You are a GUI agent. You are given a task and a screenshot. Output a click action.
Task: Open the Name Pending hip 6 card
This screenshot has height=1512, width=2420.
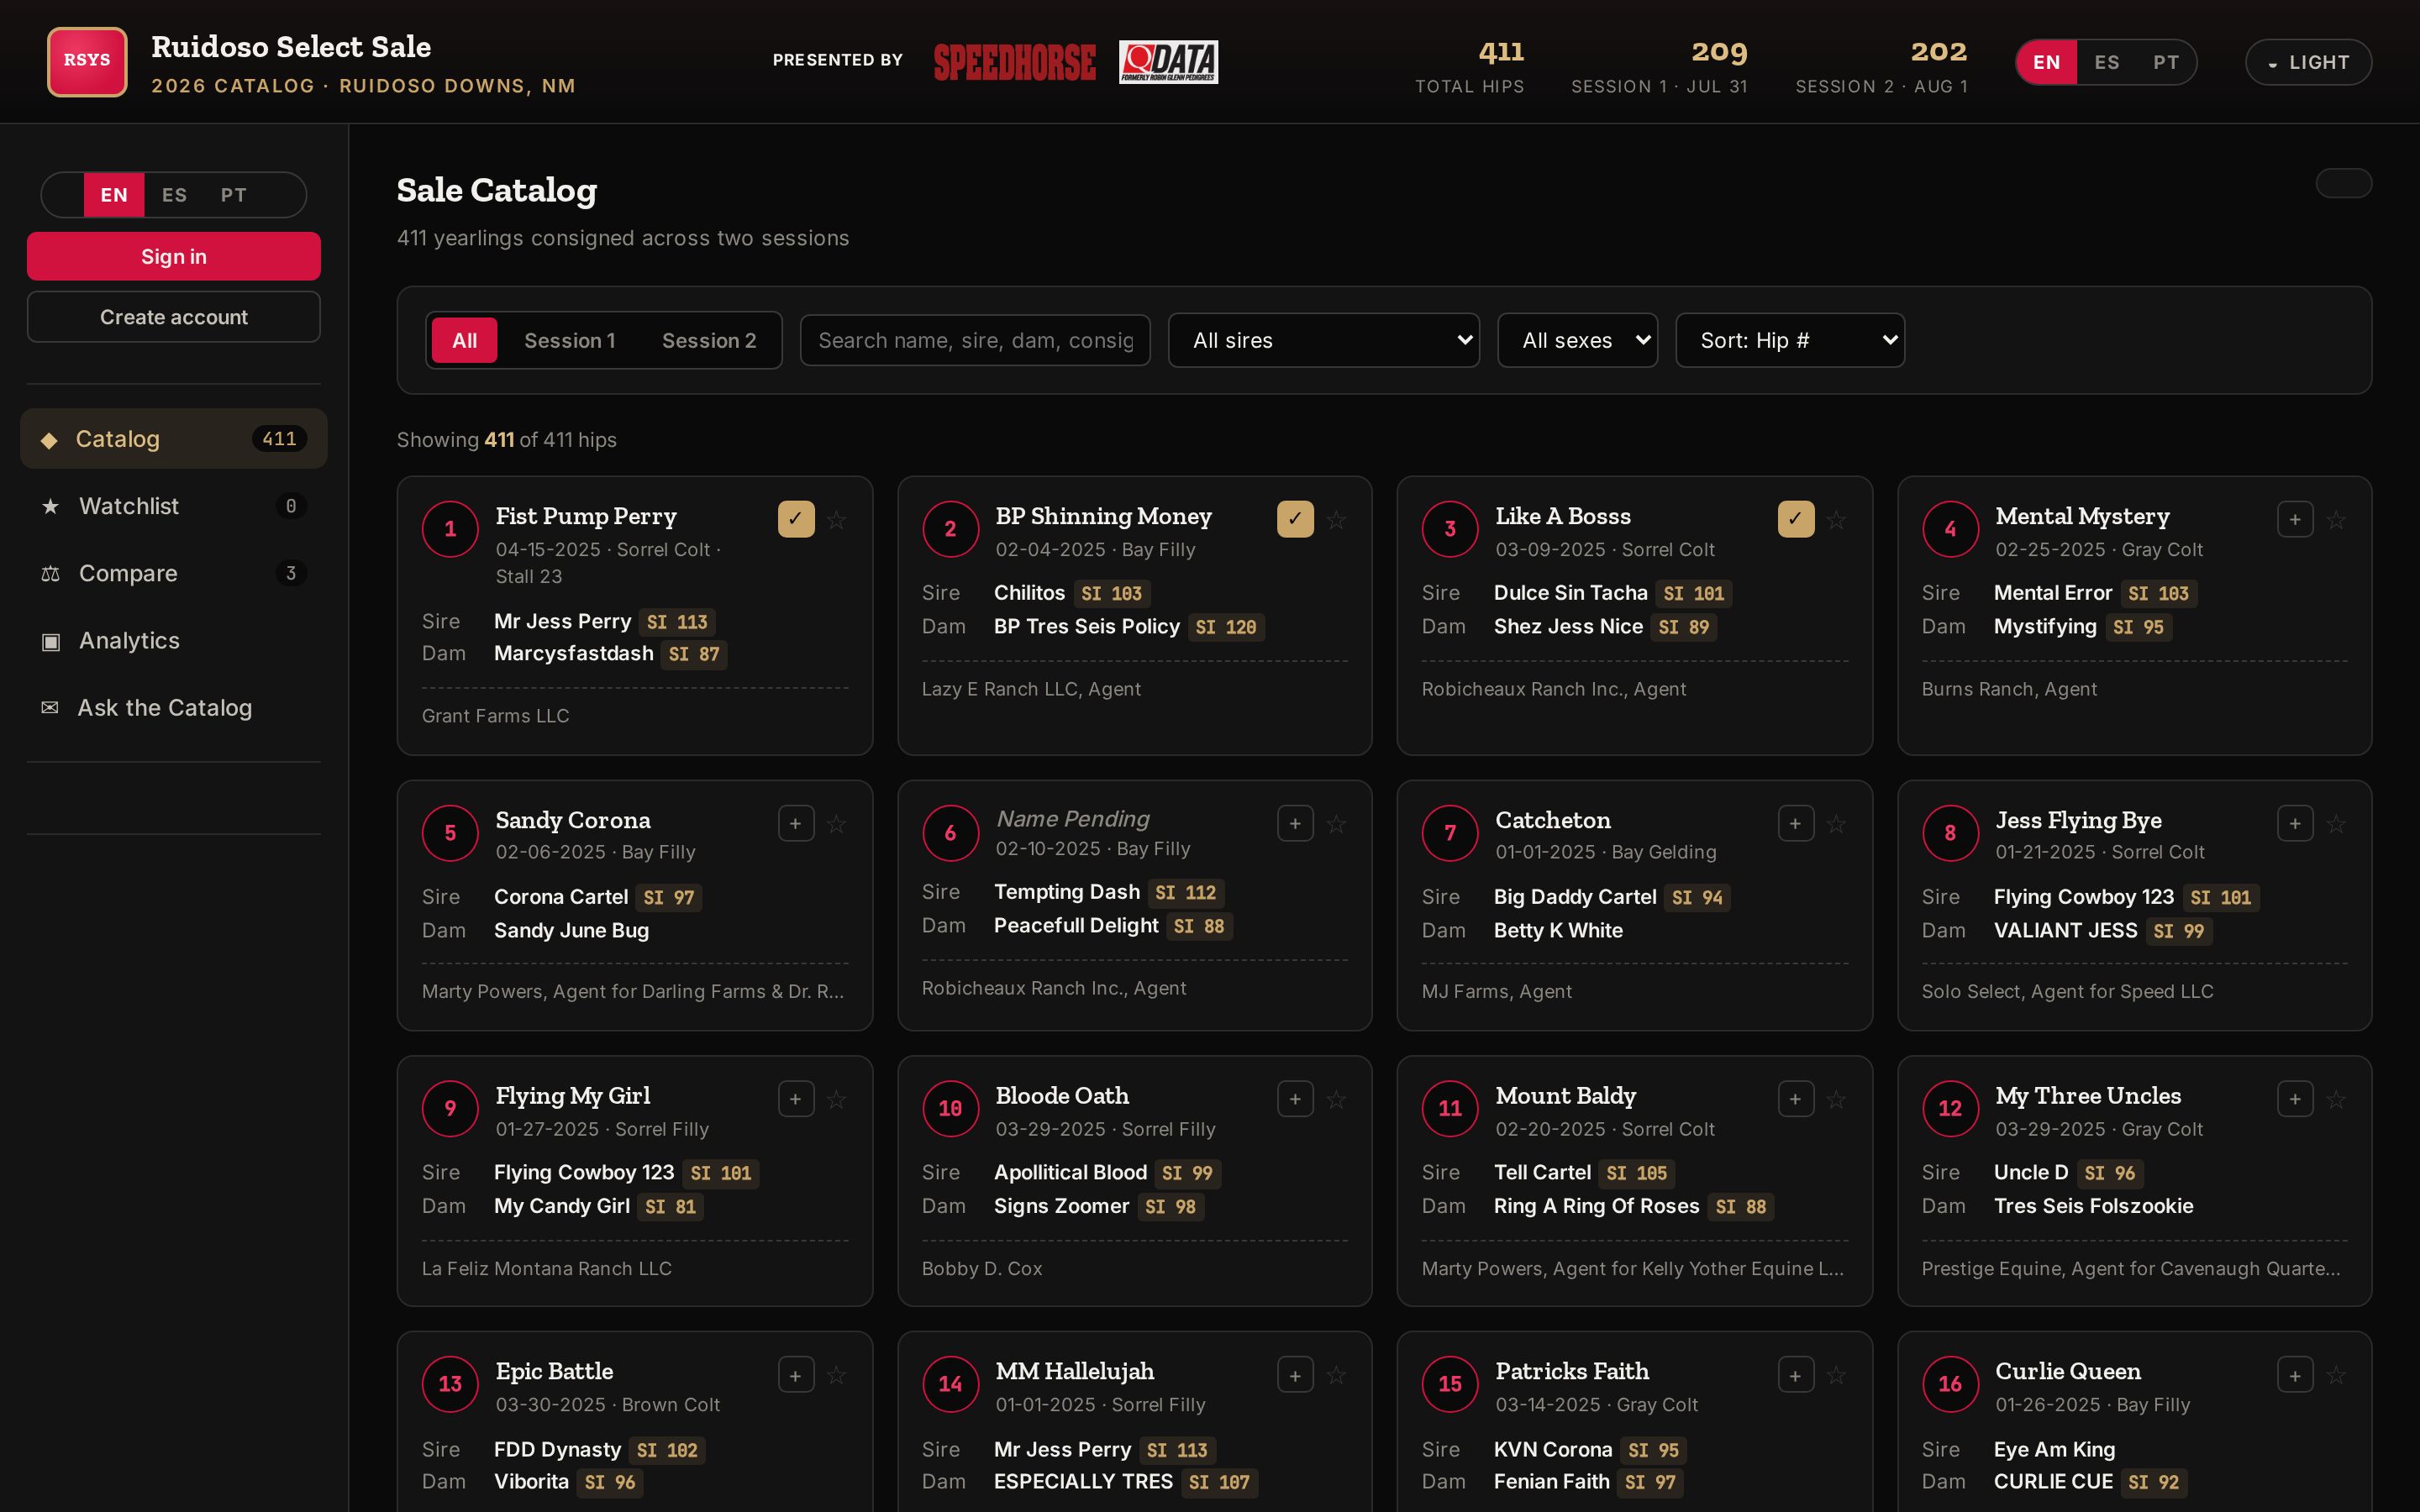point(1134,905)
